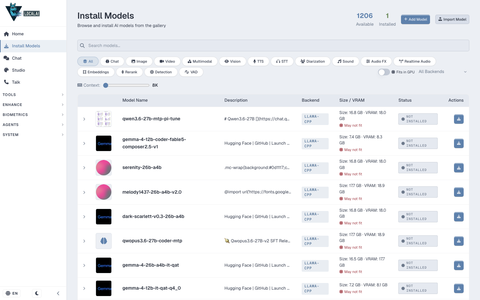Expand the gemma-4-12b-it-qat-q4_0 row
480x300 pixels.
(x=84, y=288)
